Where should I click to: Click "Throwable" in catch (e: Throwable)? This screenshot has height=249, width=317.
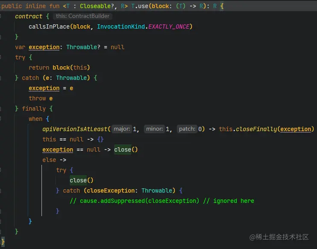point(71,78)
